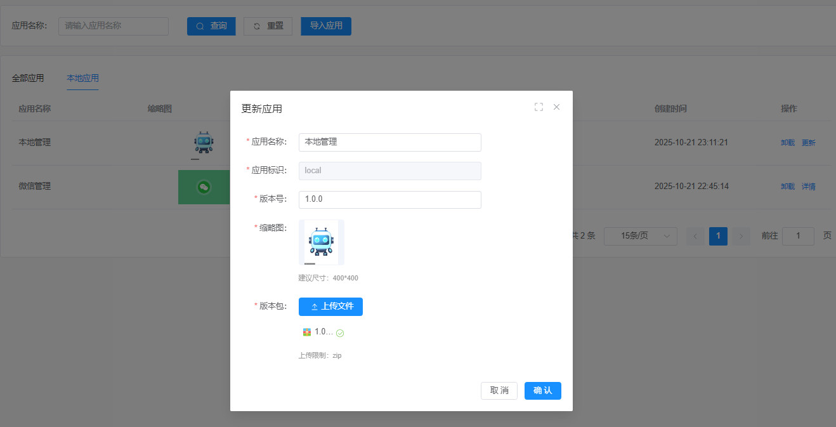
Task: Click the 导入应用 button
Action: 326,26
